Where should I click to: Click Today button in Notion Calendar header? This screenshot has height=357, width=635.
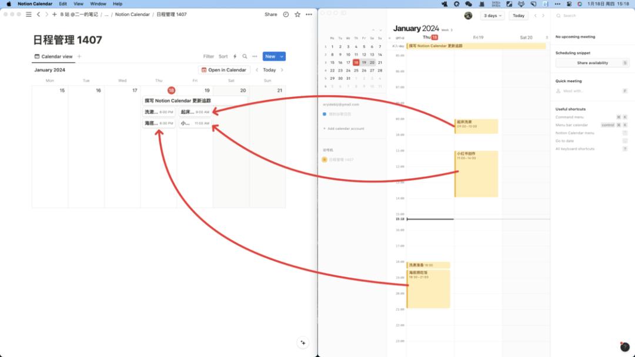[x=519, y=16]
